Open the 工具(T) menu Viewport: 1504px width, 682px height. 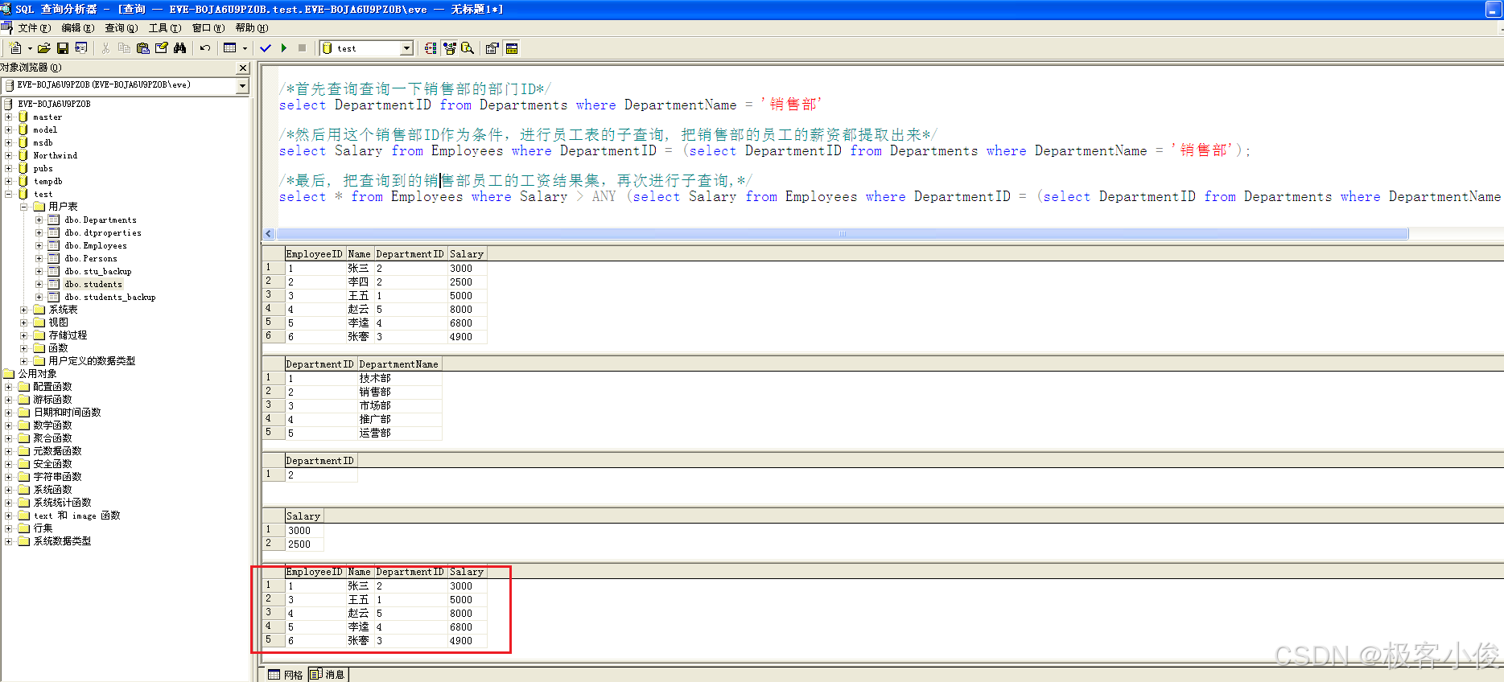(x=165, y=28)
